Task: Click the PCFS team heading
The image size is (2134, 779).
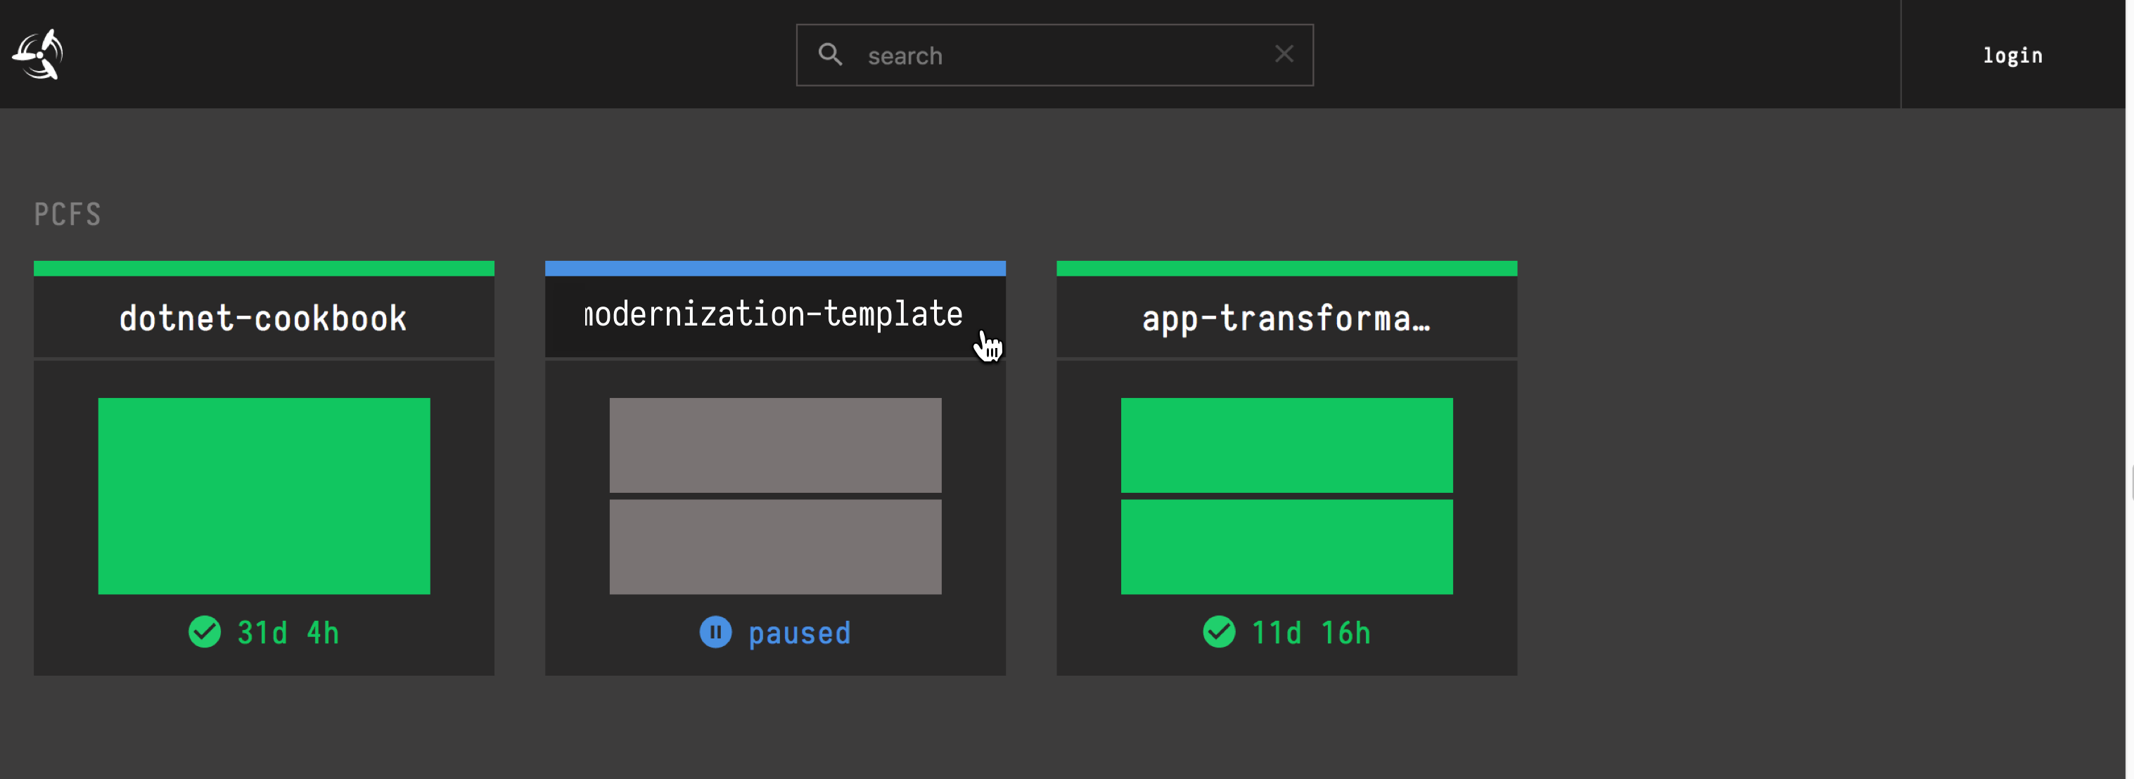Action: pos(68,214)
